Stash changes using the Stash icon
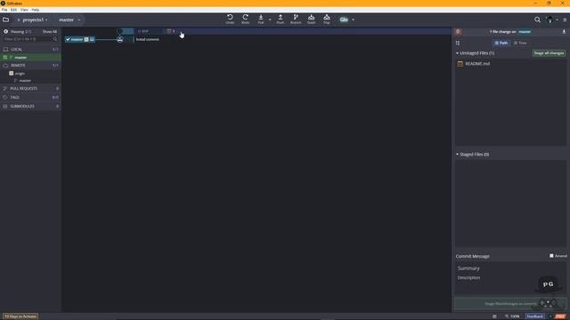Viewport: 570px width, 320px height. (x=311, y=19)
